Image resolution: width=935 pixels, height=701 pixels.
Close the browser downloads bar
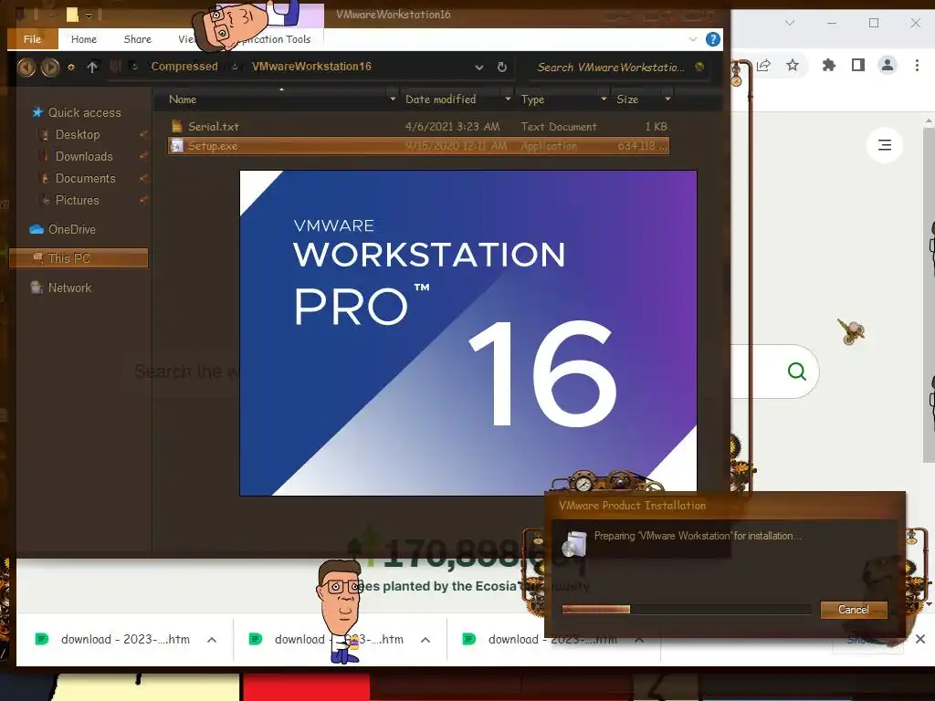pyautogui.click(x=920, y=639)
